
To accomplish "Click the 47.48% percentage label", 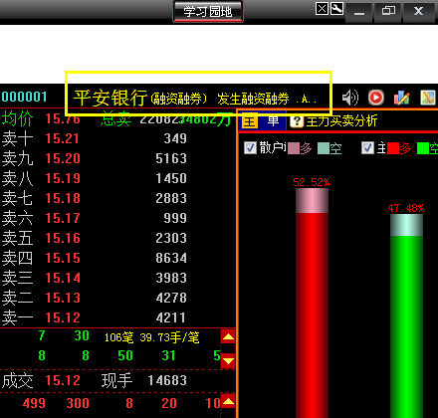I will pyautogui.click(x=406, y=208).
